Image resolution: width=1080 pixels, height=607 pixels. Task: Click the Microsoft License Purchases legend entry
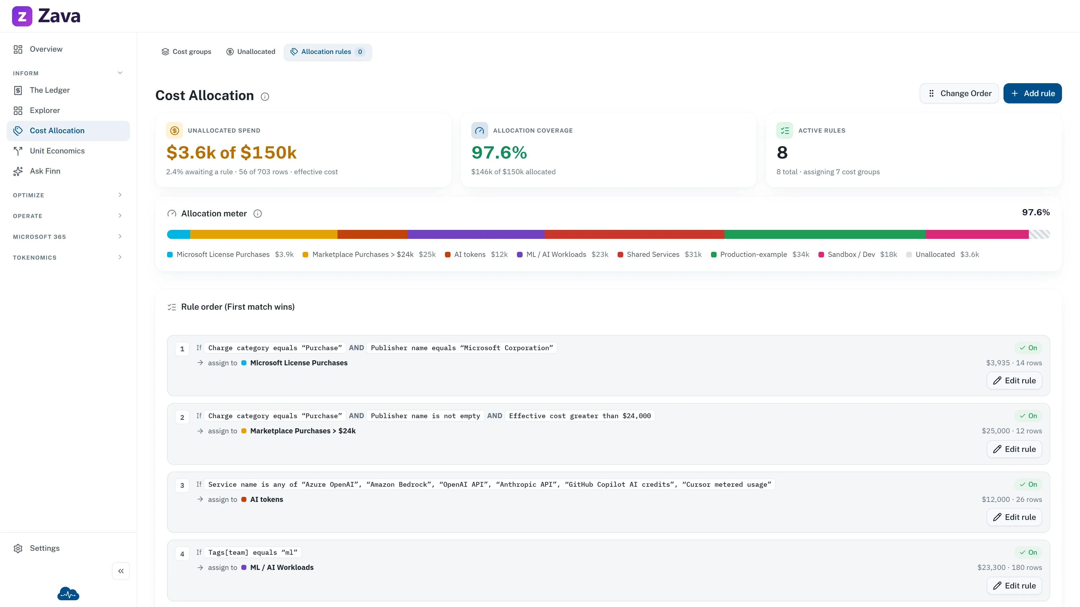[231, 255]
